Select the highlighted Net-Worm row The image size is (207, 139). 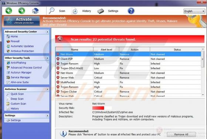tap(128, 54)
